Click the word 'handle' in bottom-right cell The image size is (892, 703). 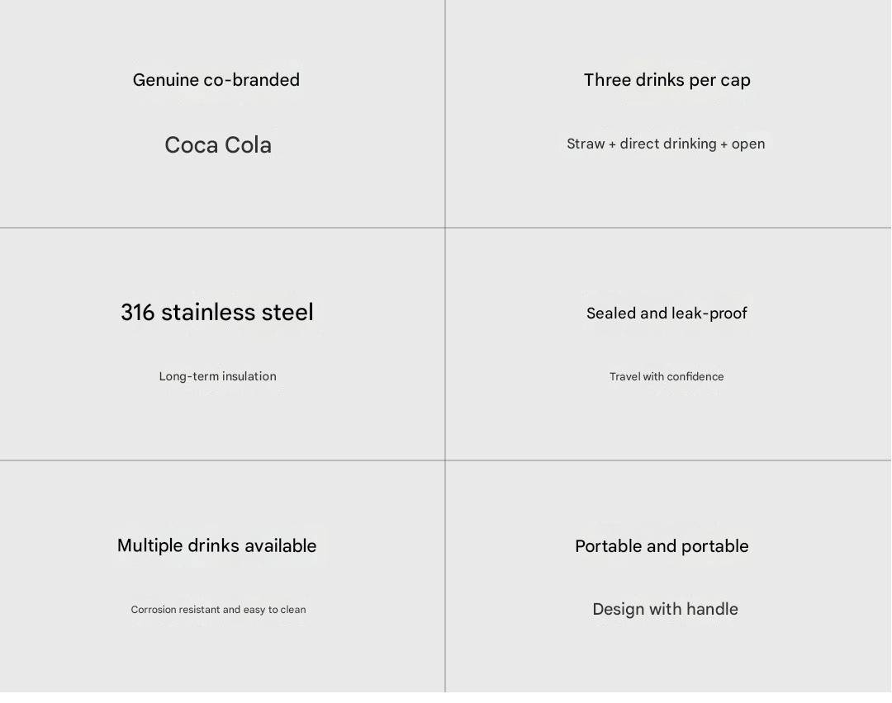[x=712, y=609]
